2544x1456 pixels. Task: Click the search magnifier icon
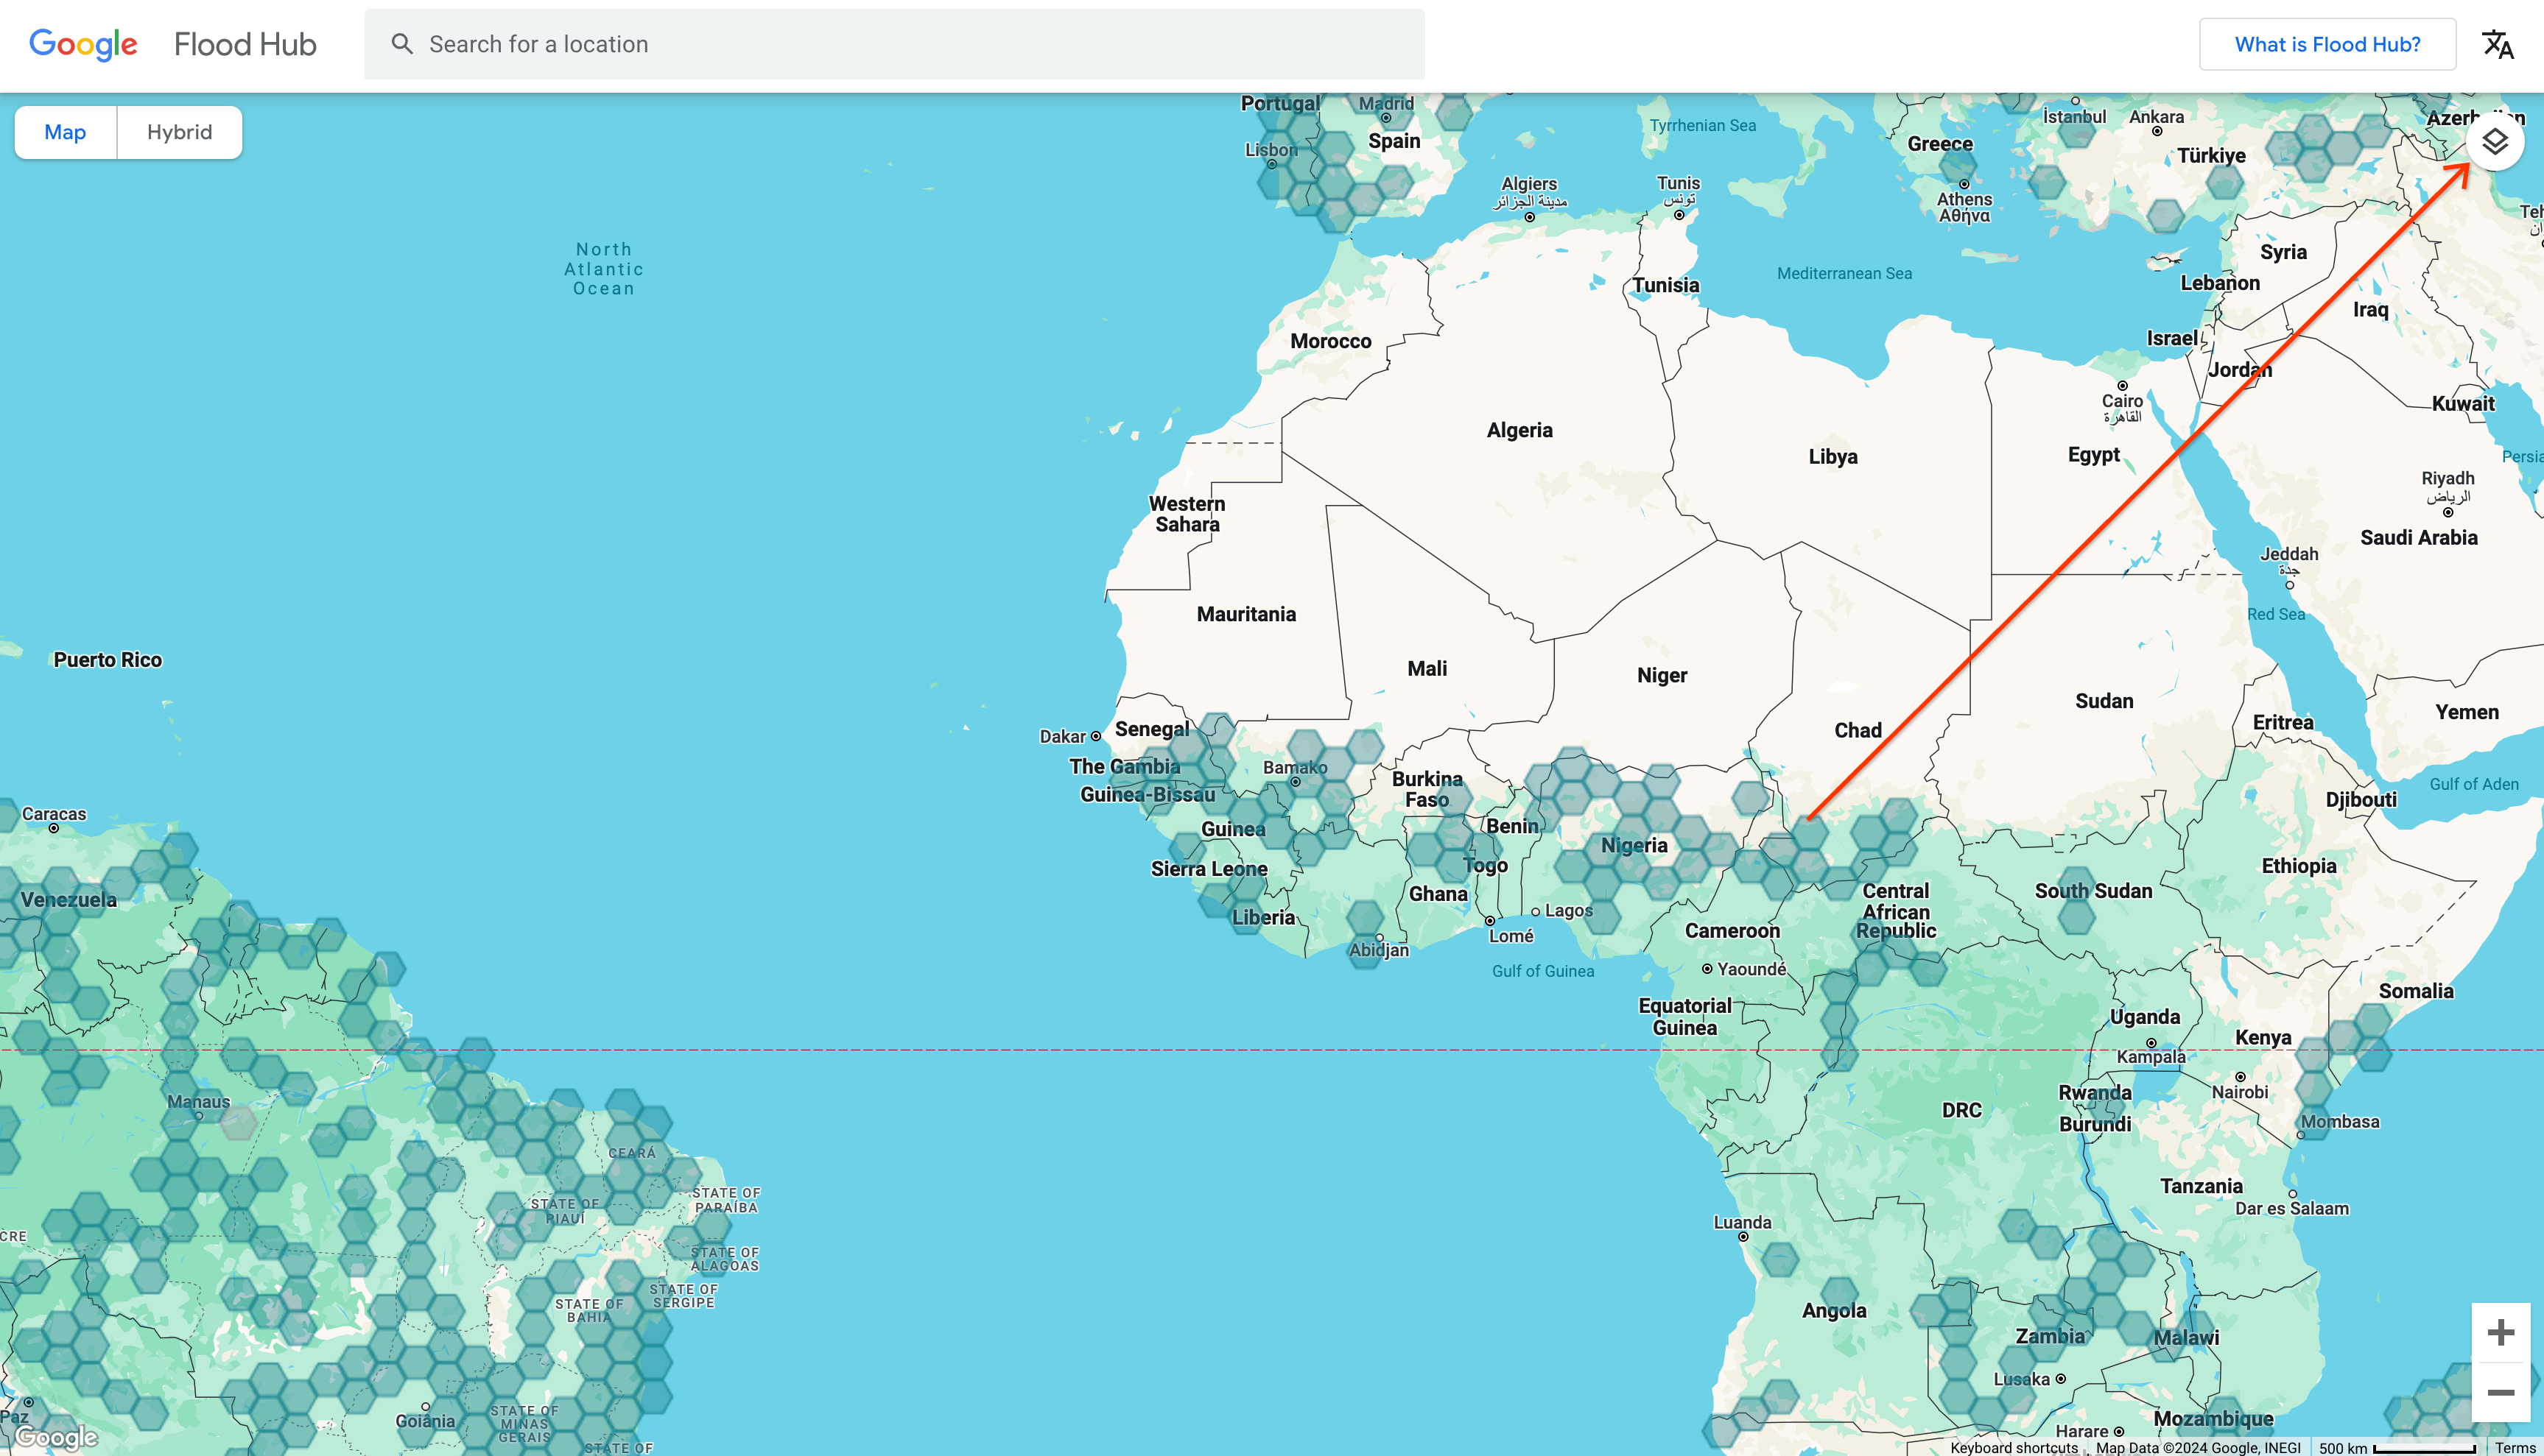point(401,44)
